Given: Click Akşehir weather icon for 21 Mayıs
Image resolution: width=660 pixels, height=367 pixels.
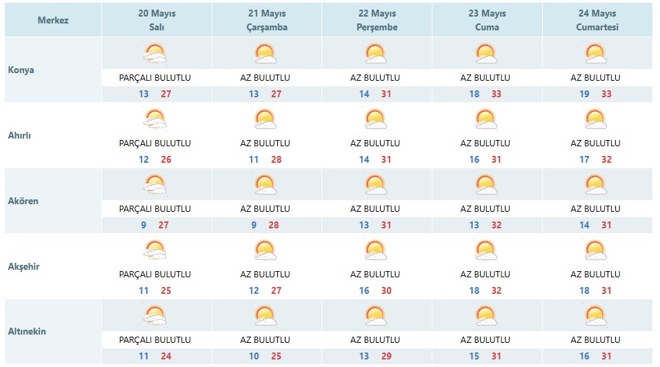Looking at the screenshot, I should tap(266, 250).
